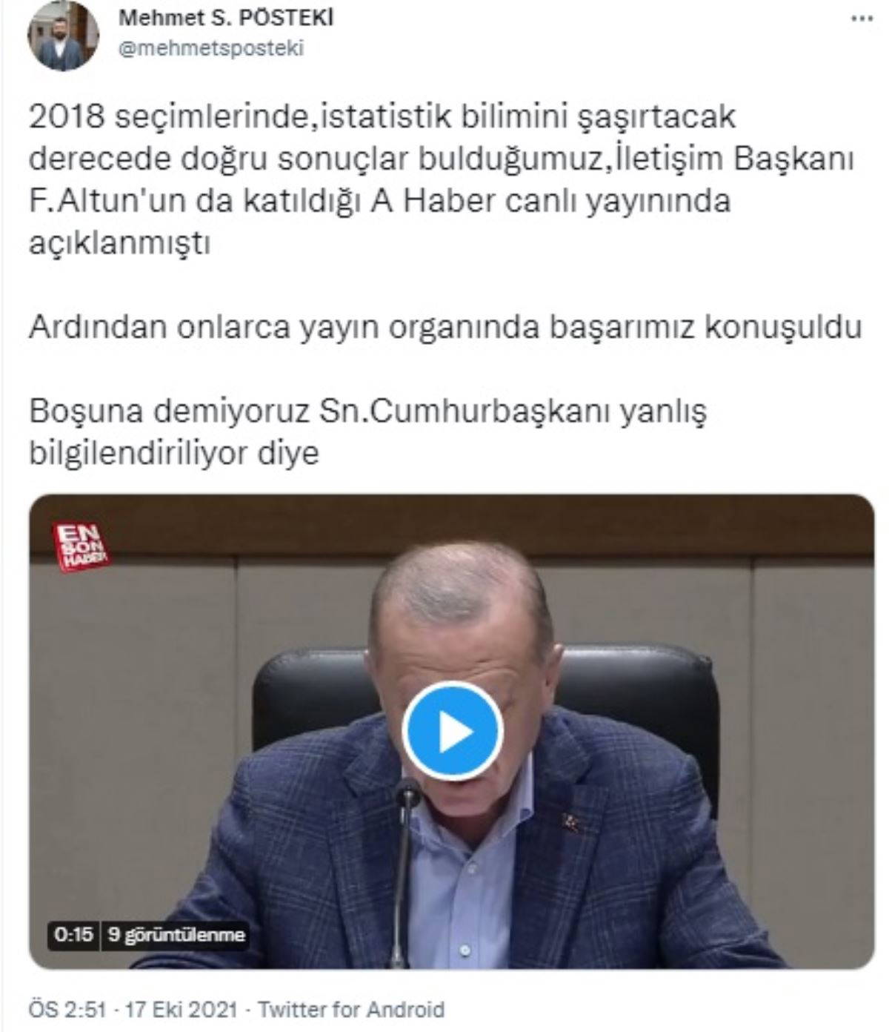Open the three-dot more options menu

tap(862, 20)
